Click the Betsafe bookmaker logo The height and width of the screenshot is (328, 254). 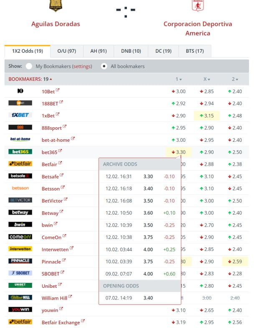click(20, 176)
